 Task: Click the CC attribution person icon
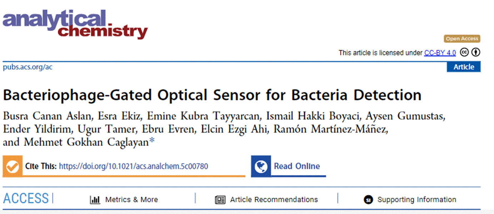point(475,53)
